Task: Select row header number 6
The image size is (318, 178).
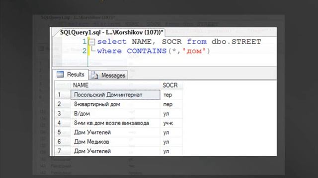Action: click(x=63, y=142)
